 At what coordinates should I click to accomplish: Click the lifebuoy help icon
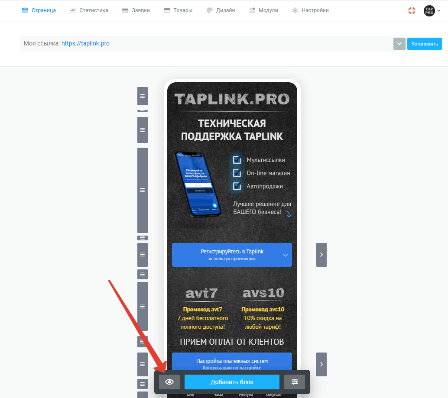point(412,10)
